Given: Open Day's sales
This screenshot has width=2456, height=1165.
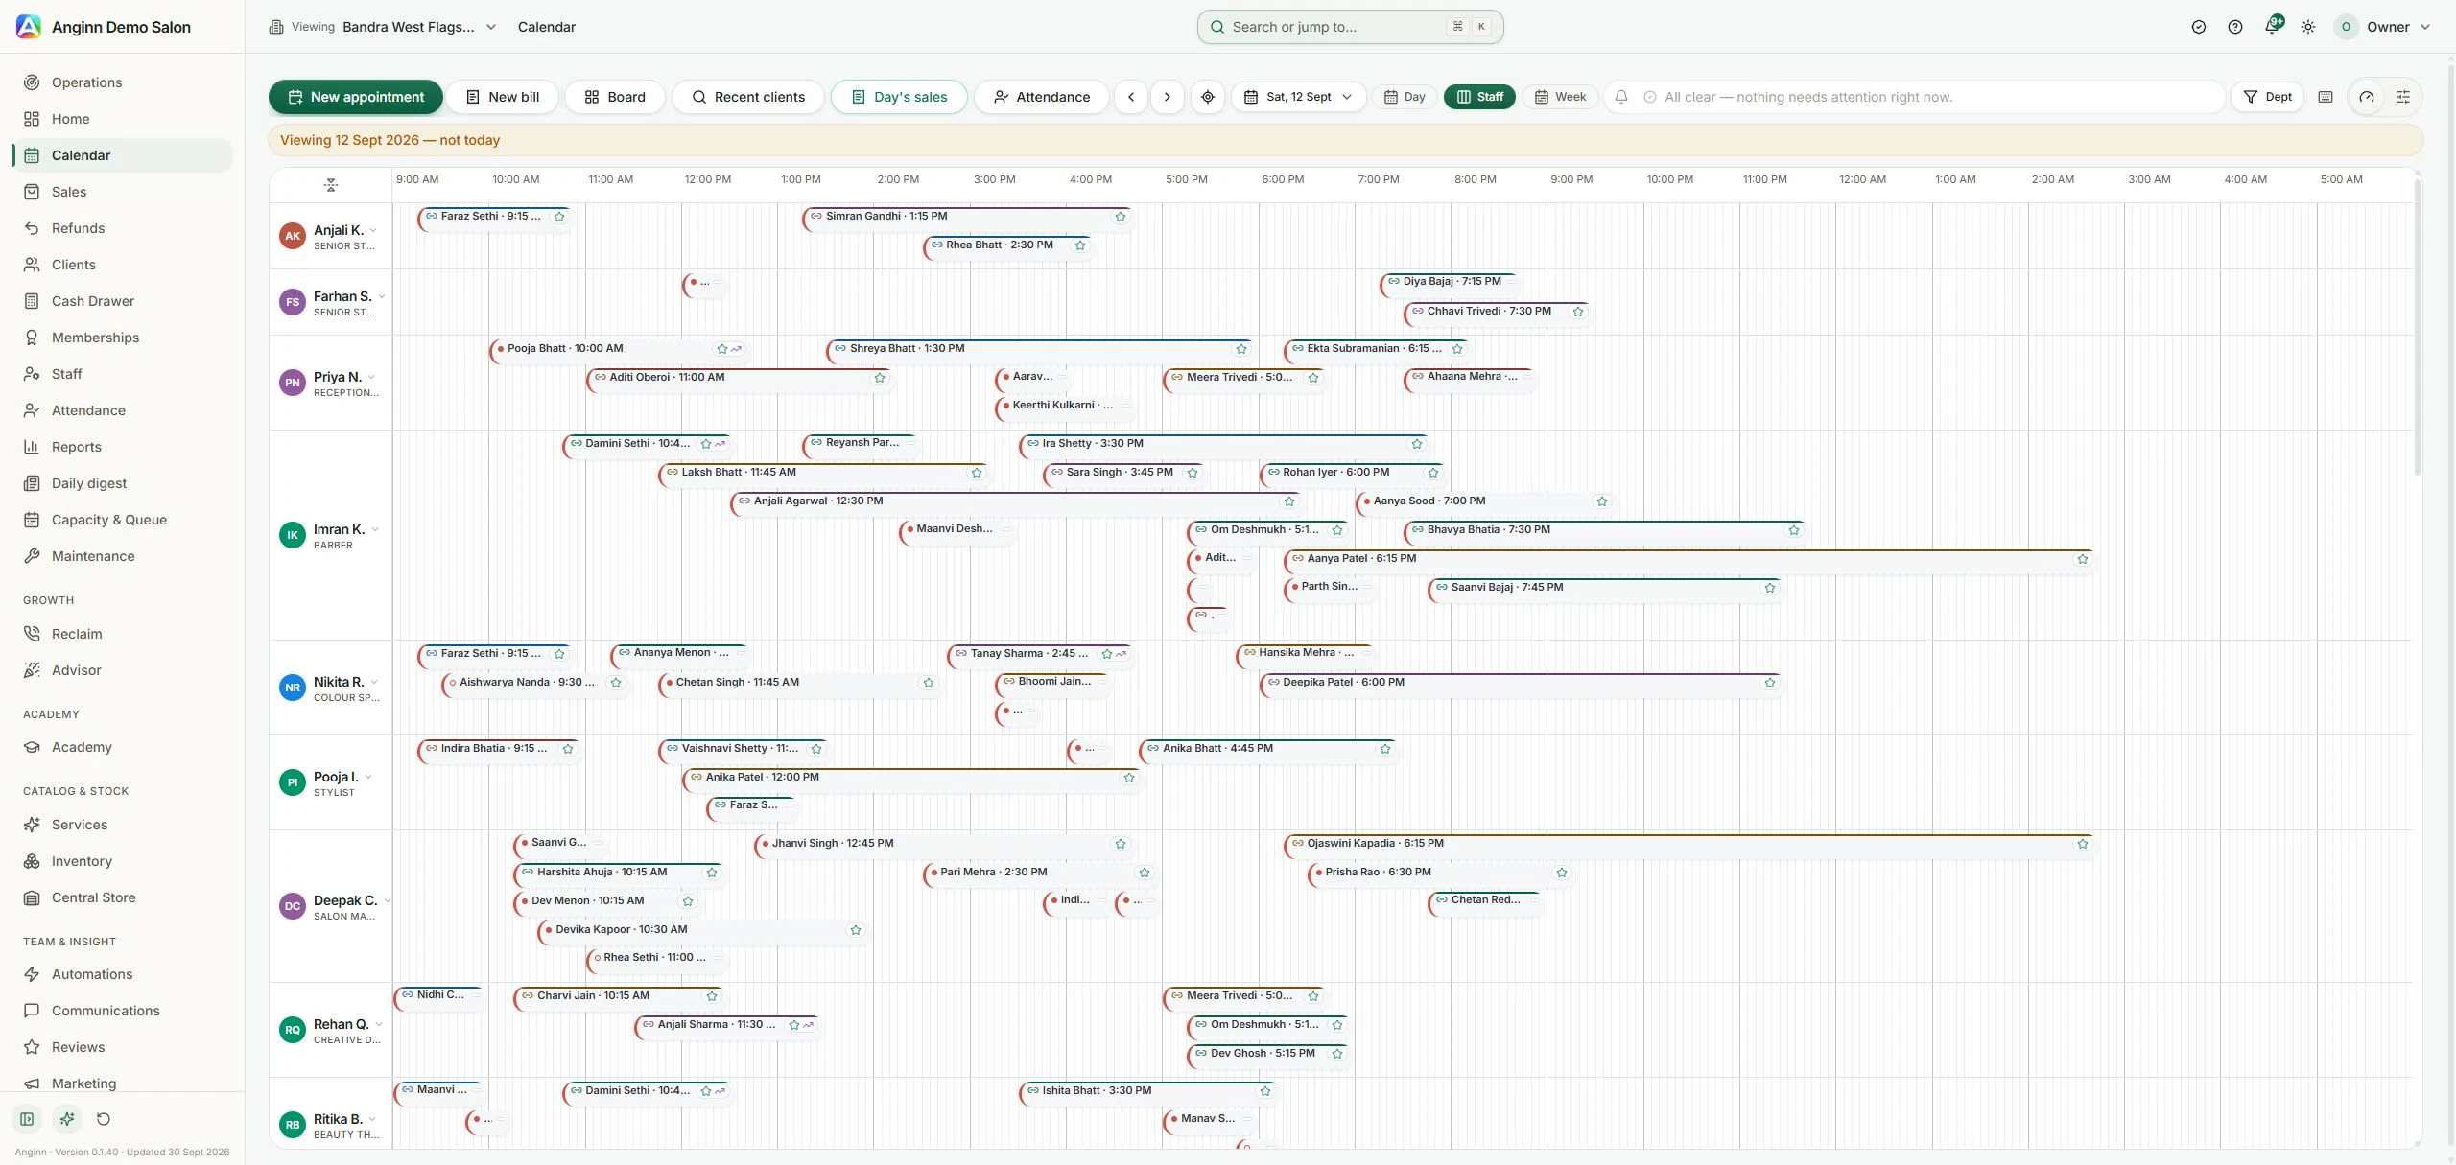Looking at the screenshot, I should (x=899, y=97).
